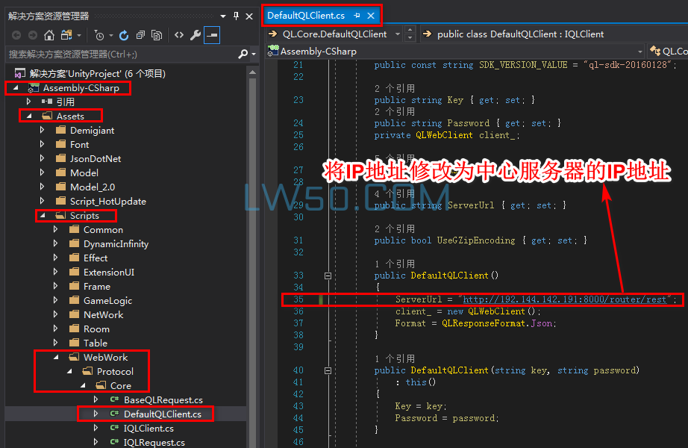Click the View Code brackets icon
The height and width of the screenshot is (448, 688).
click(179, 35)
